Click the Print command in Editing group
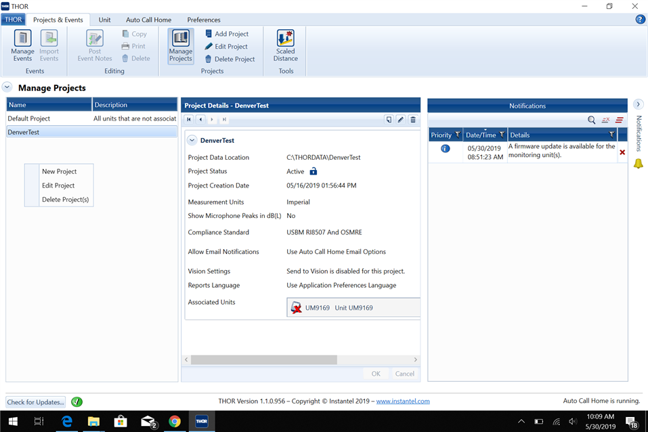The height and width of the screenshot is (432, 648). pos(133,46)
